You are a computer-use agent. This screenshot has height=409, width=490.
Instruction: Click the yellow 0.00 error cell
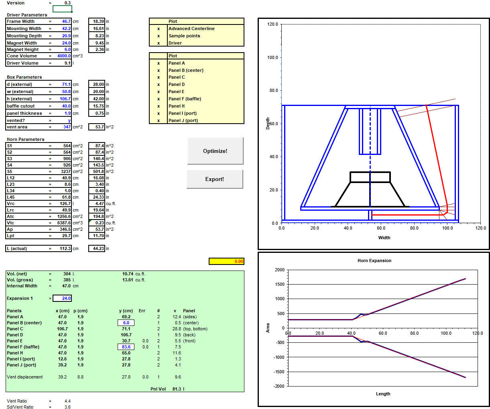pos(226,261)
